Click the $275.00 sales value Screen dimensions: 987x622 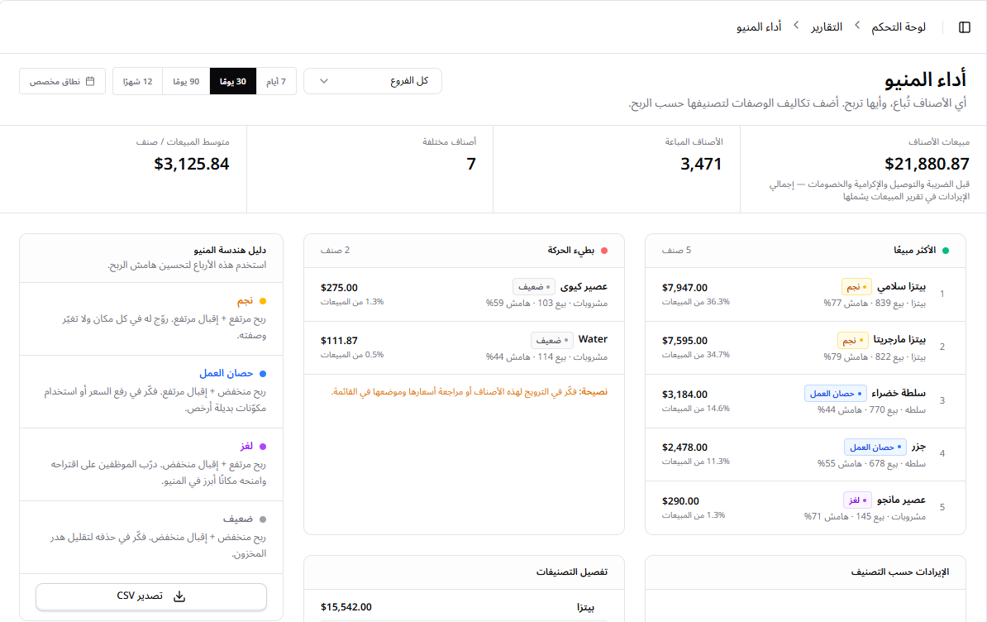[x=339, y=288]
